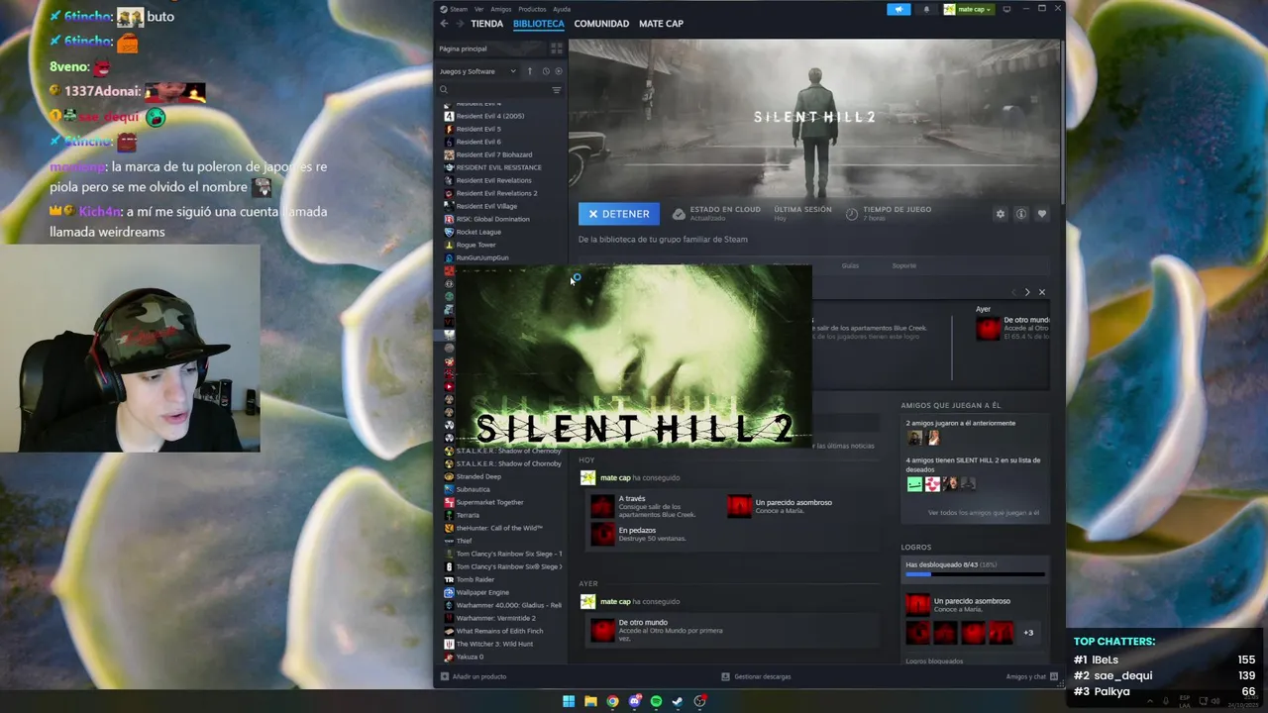
Task: Add Silent Hill 2 to favorites heart
Action: click(1041, 214)
